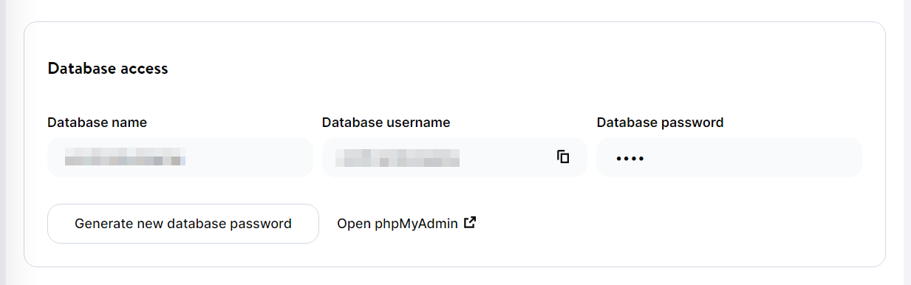Generate new database password

click(x=183, y=223)
